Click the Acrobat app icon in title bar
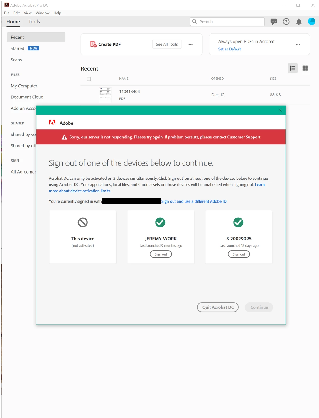This screenshot has width=319, height=418. coord(6,5)
